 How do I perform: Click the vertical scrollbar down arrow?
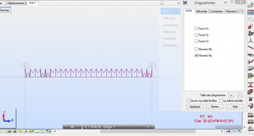[244, 127]
